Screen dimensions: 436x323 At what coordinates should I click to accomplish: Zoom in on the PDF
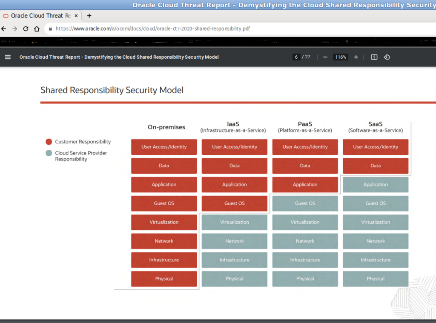(x=356, y=57)
